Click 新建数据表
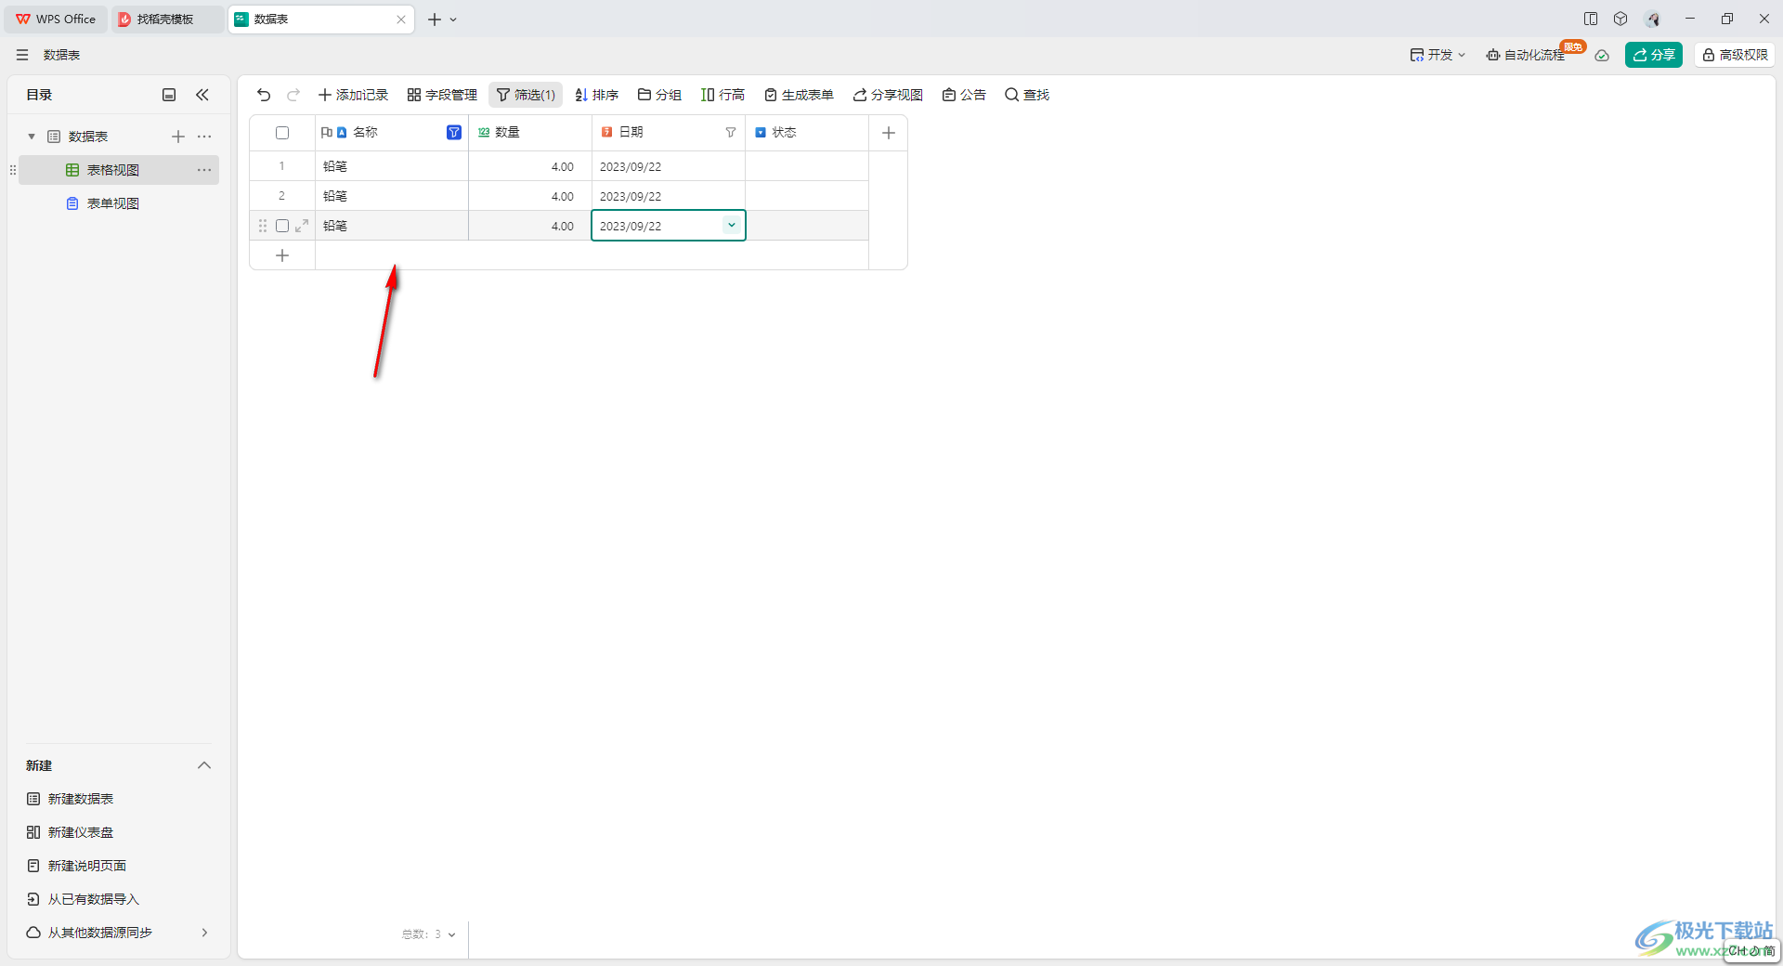Image resolution: width=1783 pixels, height=966 pixels. coord(71,799)
